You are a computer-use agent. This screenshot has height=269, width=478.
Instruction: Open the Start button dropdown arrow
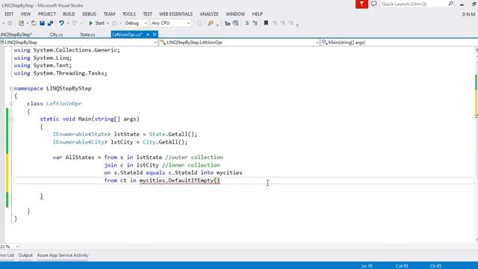[x=108, y=23]
